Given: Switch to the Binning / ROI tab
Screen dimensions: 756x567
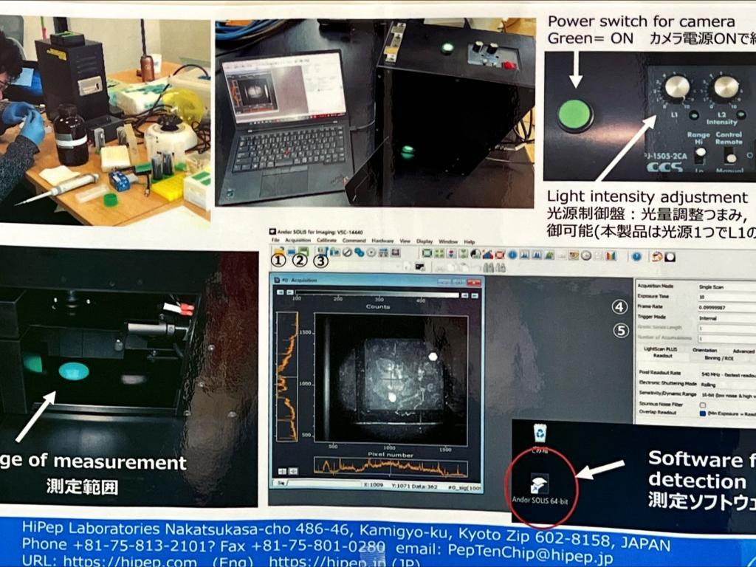Looking at the screenshot, I should [719, 358].
